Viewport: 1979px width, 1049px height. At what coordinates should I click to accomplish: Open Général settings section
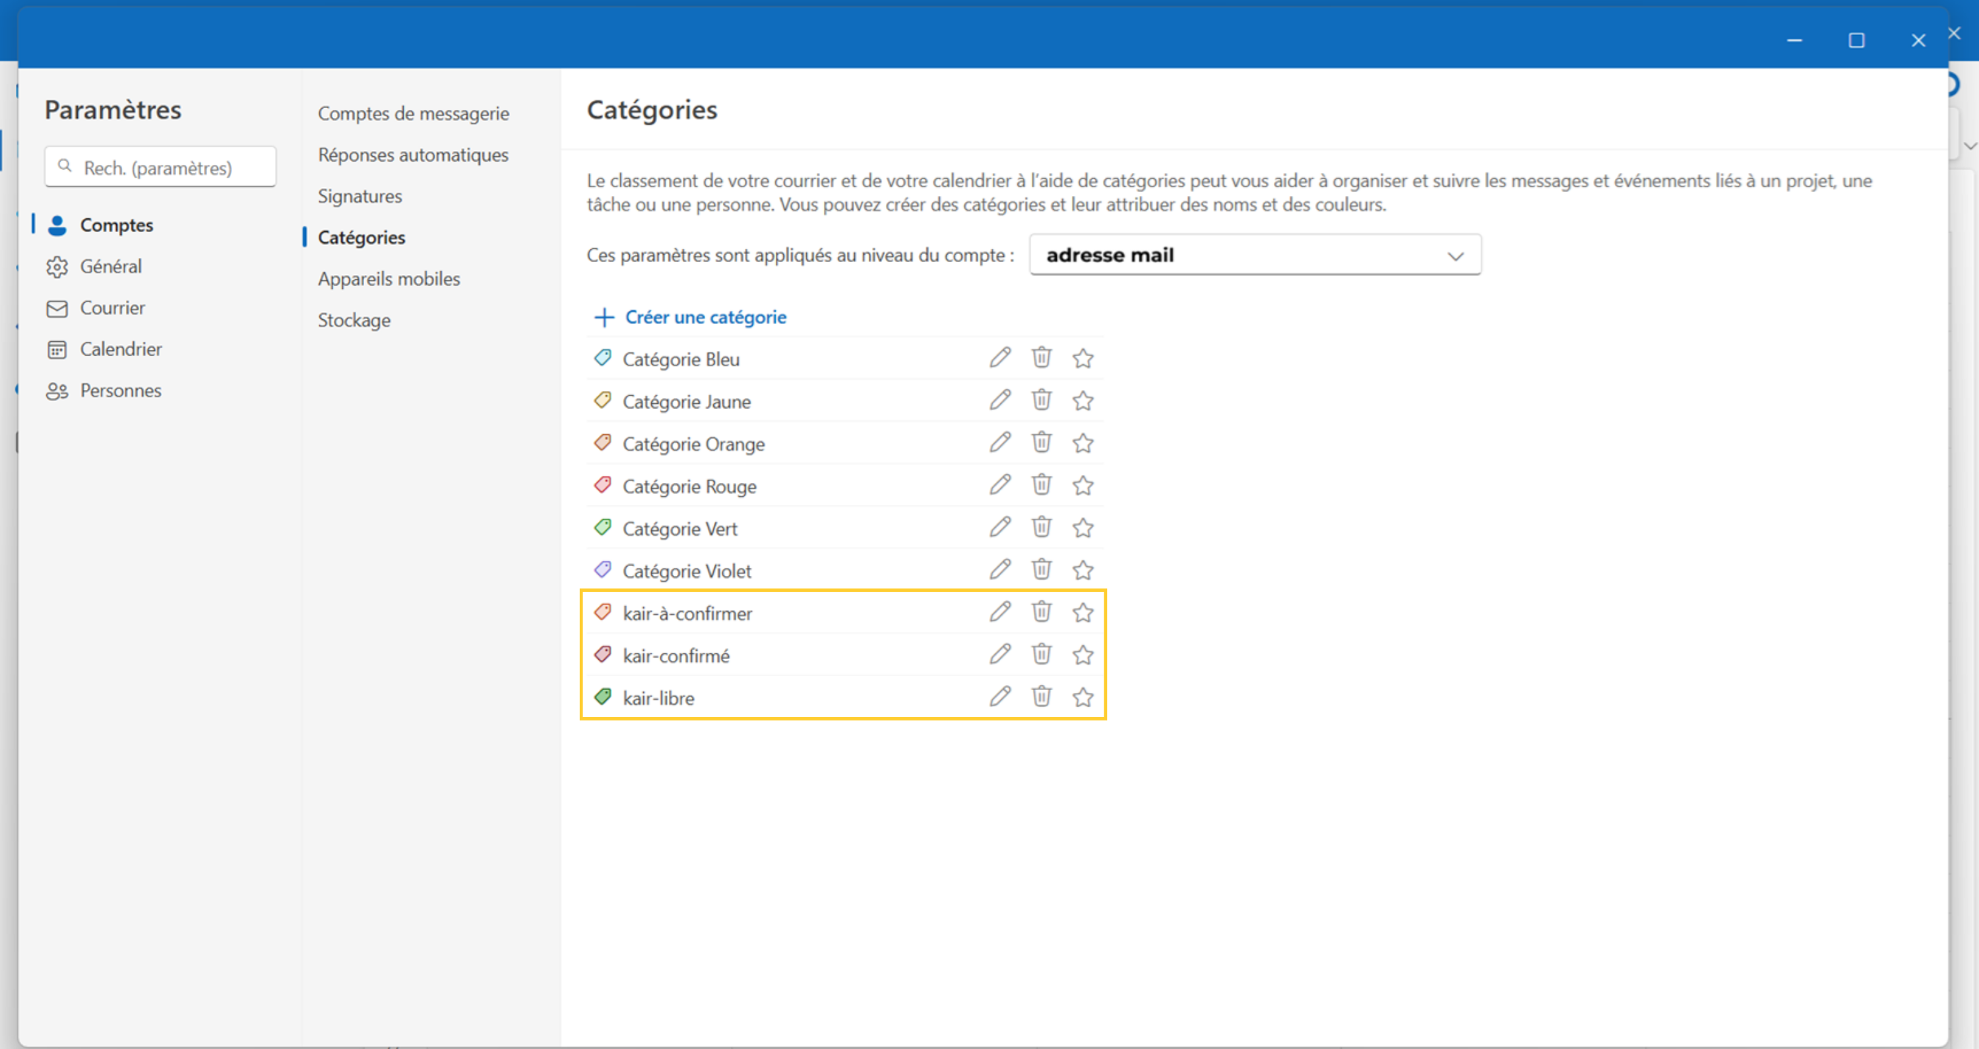pos(111,267)
